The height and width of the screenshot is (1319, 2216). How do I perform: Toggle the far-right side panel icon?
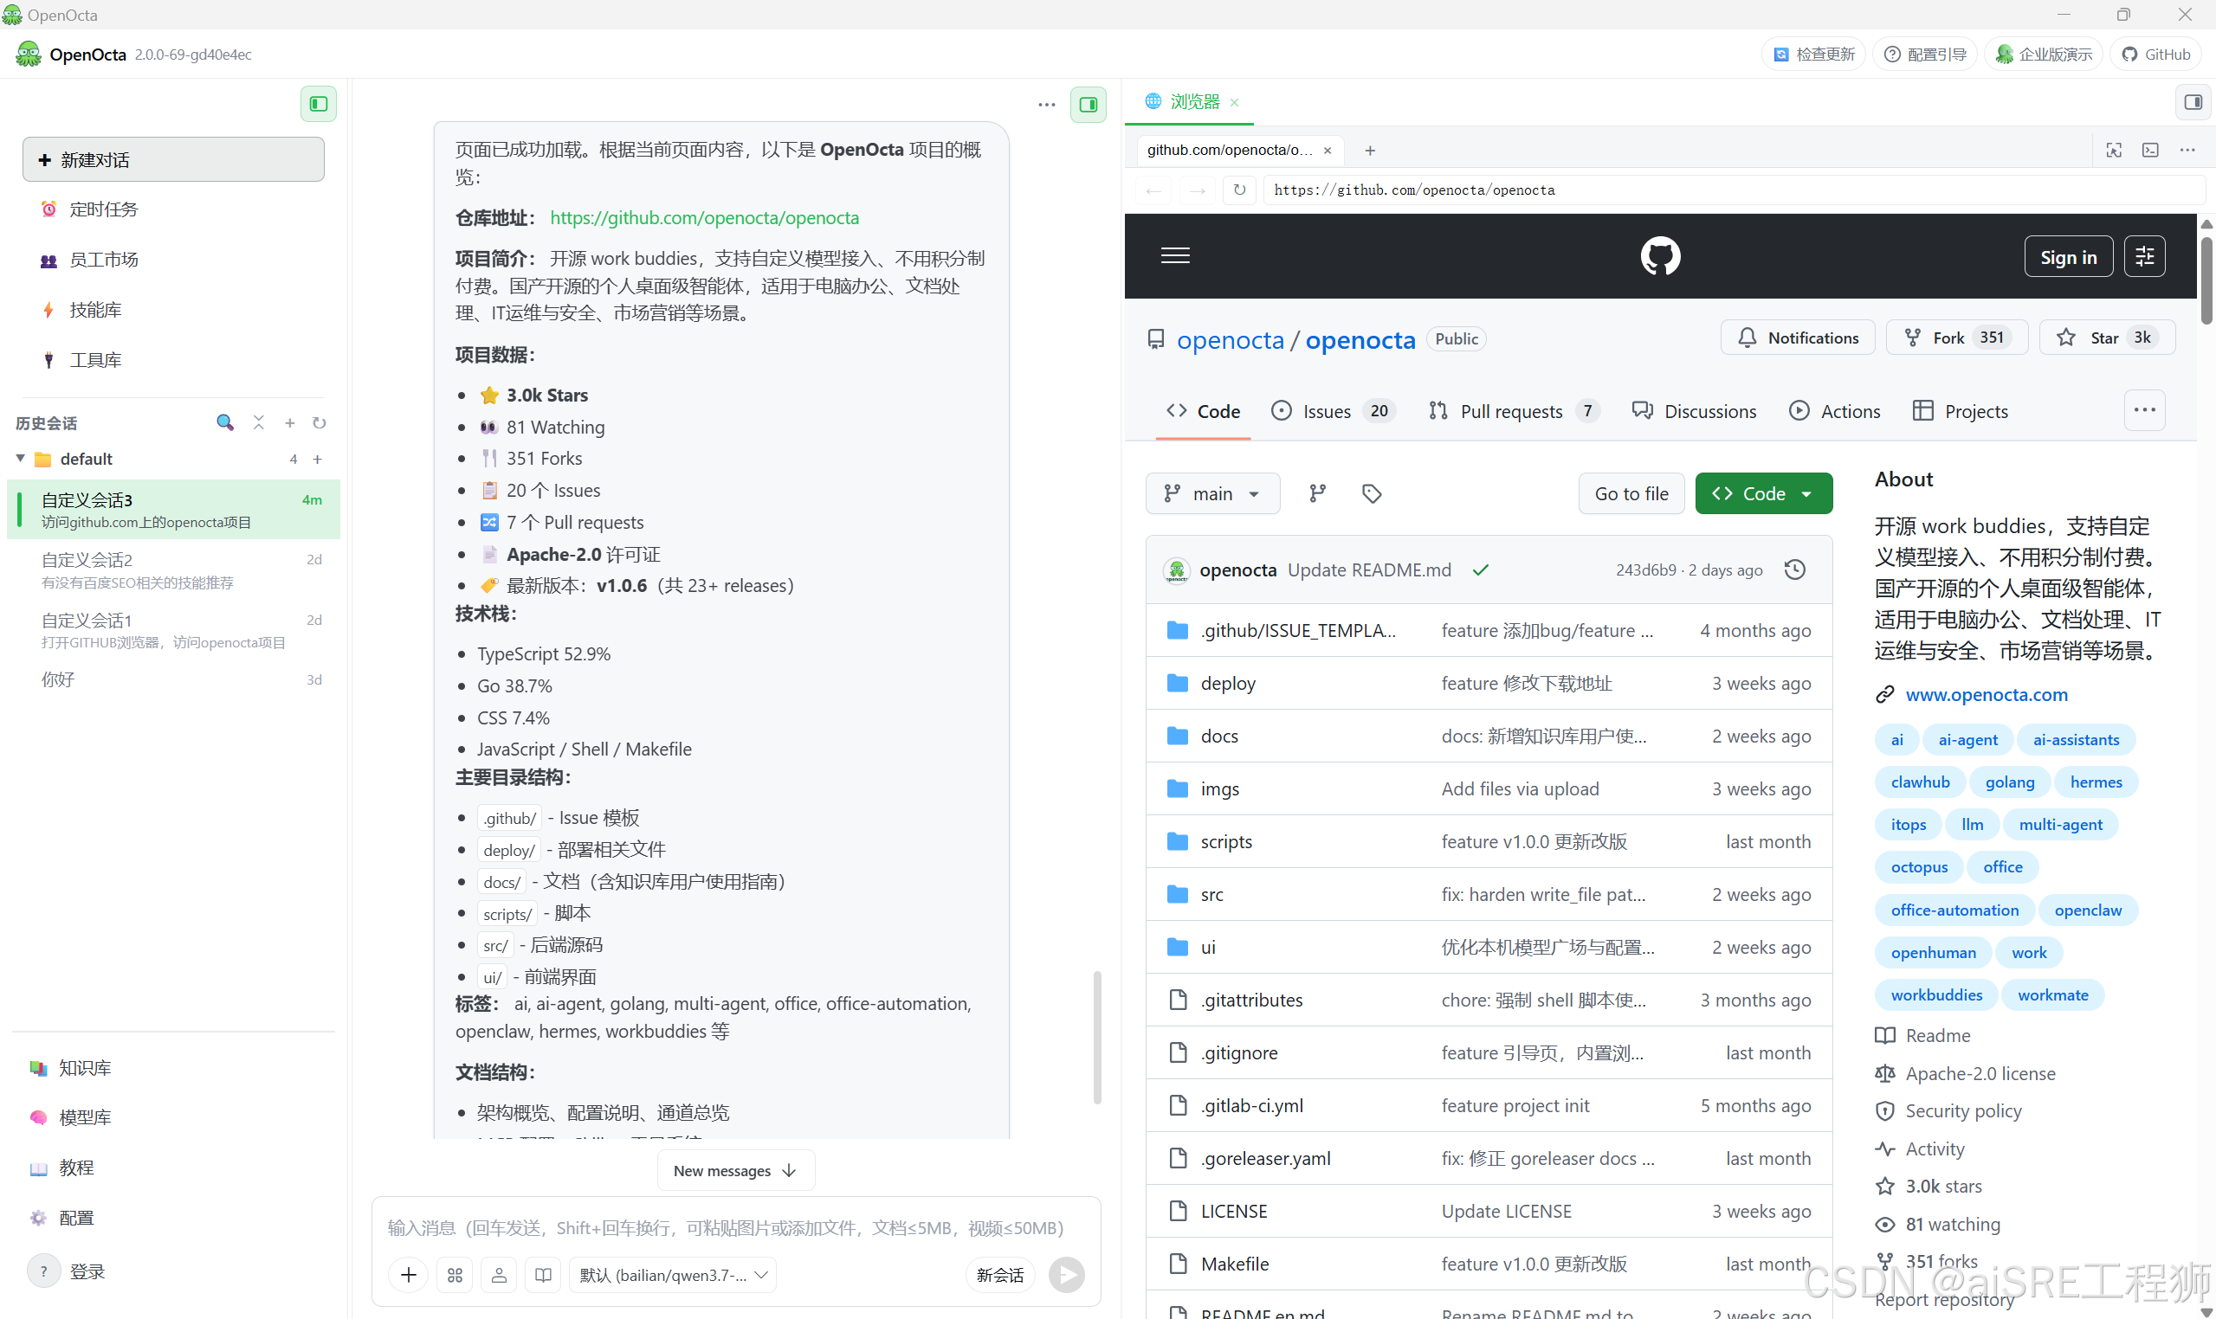(2193, 102)
